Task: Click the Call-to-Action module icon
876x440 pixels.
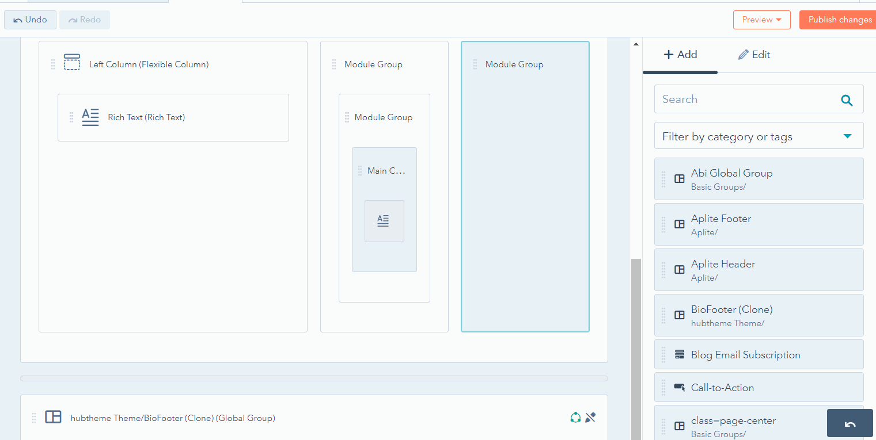Action: click(680, 388)
